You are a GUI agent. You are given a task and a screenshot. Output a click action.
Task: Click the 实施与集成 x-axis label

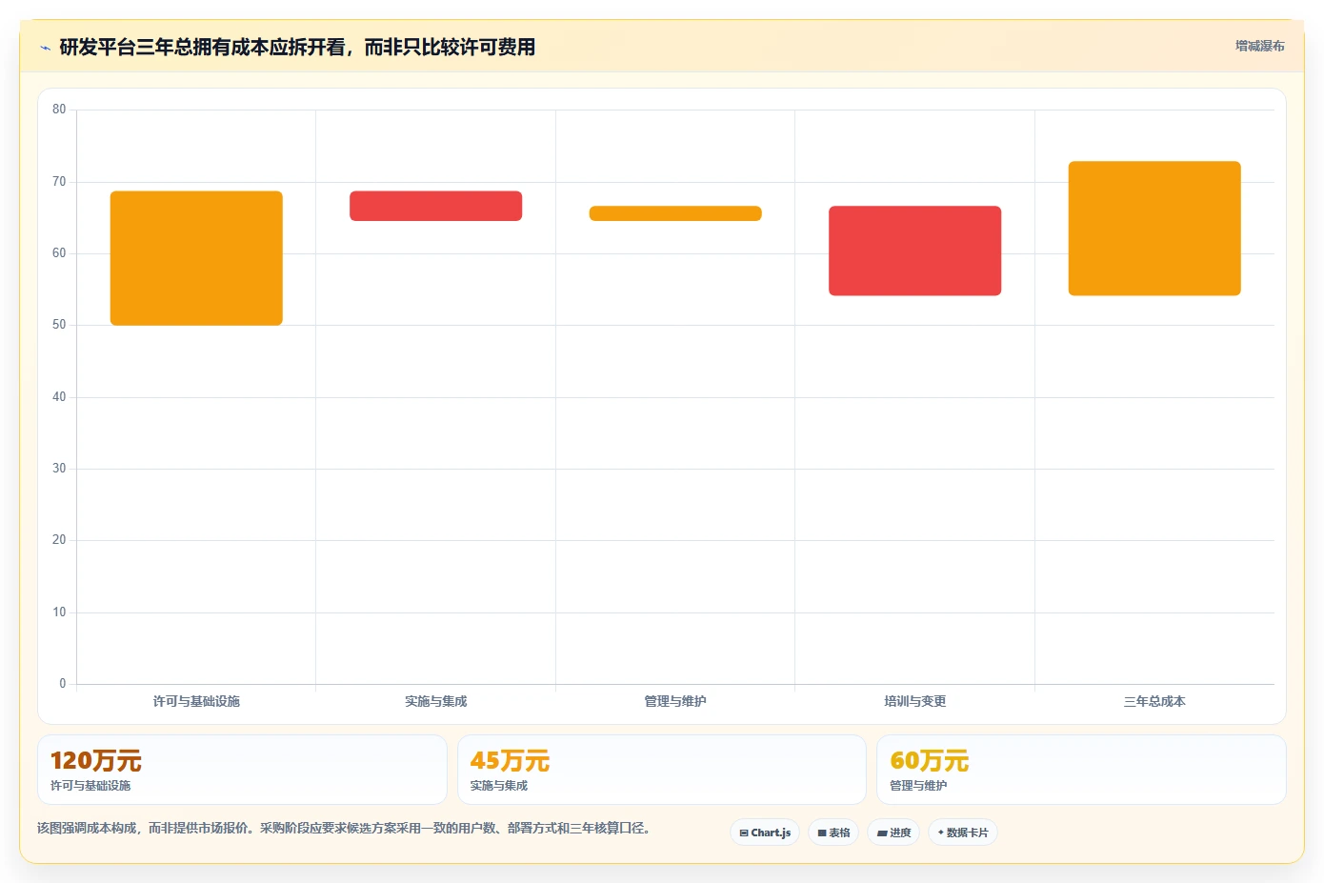tap(436, 701)
